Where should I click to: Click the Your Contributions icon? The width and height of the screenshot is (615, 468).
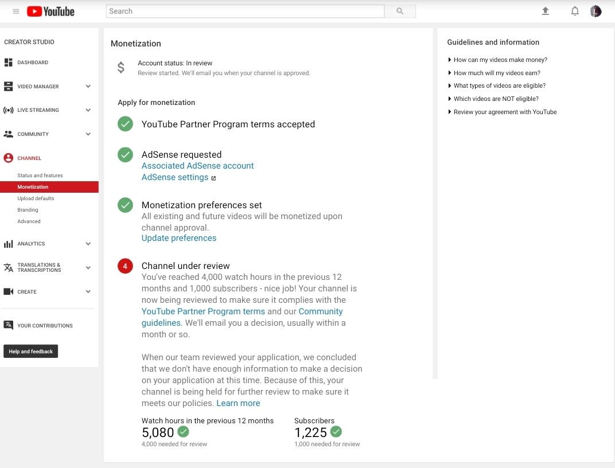click(8, 325)
